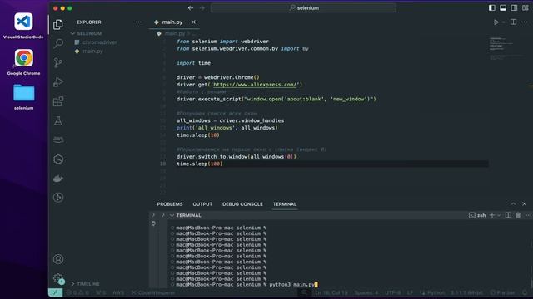Viewport: 533px width, 299px height.
Task: Click the remote window indicator in status bar
Action: pos(55,292)
